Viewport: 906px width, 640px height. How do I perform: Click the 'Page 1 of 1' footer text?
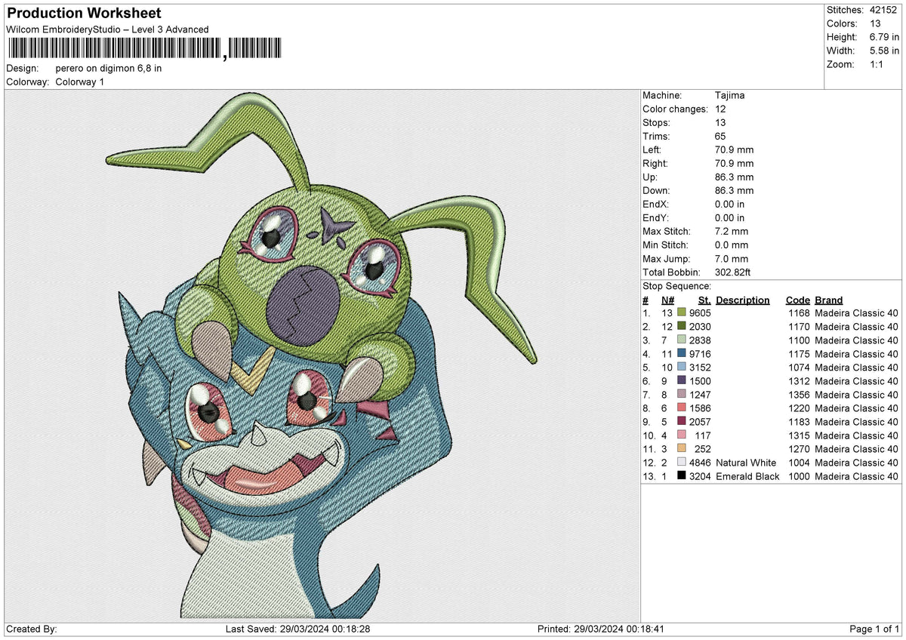point(874,629)
